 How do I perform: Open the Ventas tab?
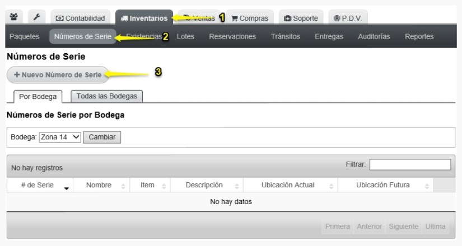pyautogui.click(x=199, y=18)
